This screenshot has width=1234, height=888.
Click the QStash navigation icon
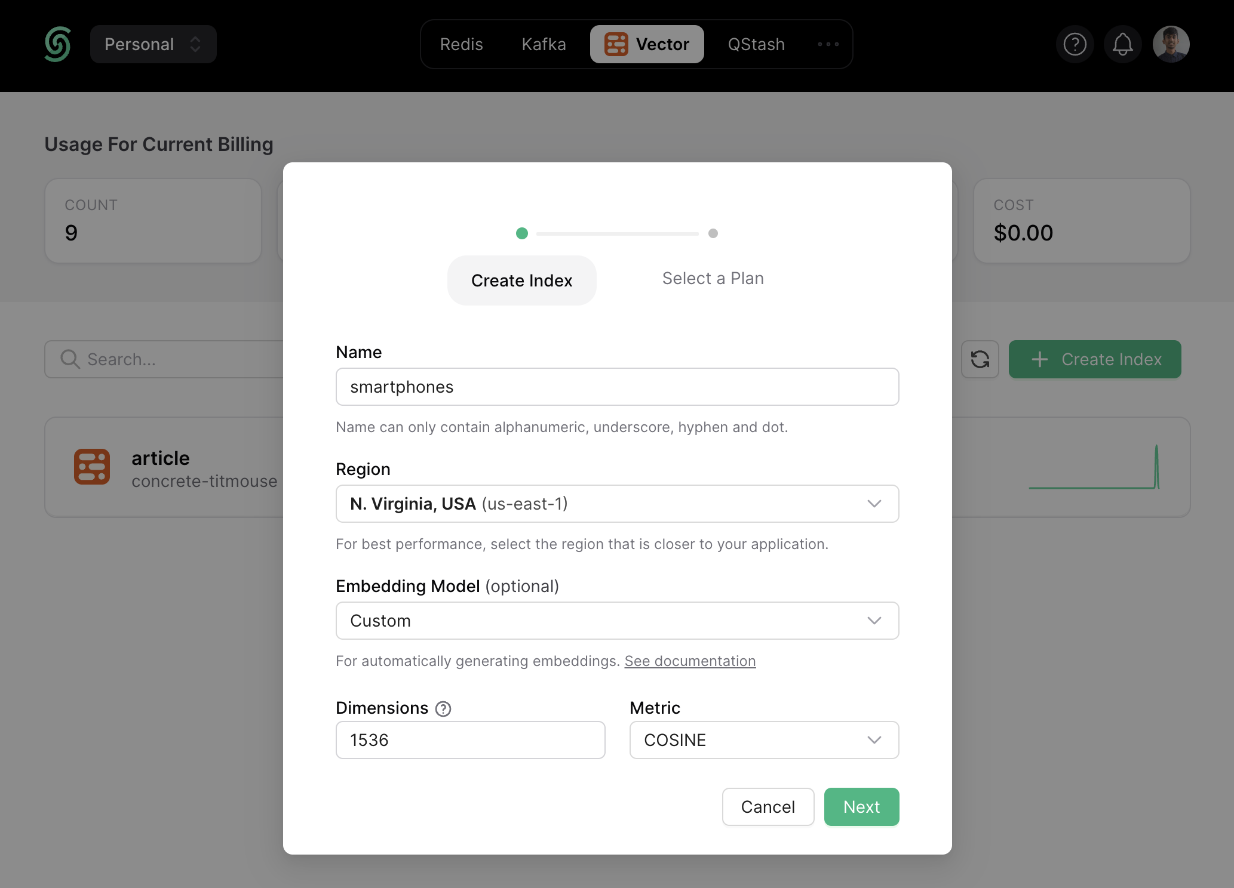tap(756, 43)
